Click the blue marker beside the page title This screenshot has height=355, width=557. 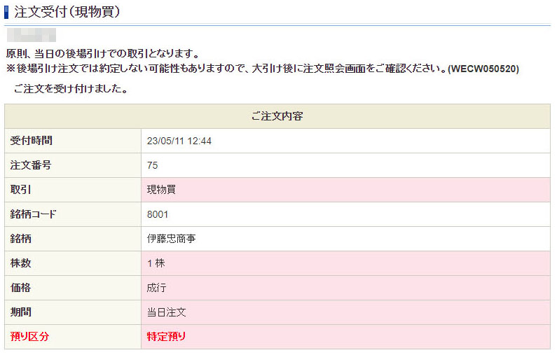click(x=8, y=11)
